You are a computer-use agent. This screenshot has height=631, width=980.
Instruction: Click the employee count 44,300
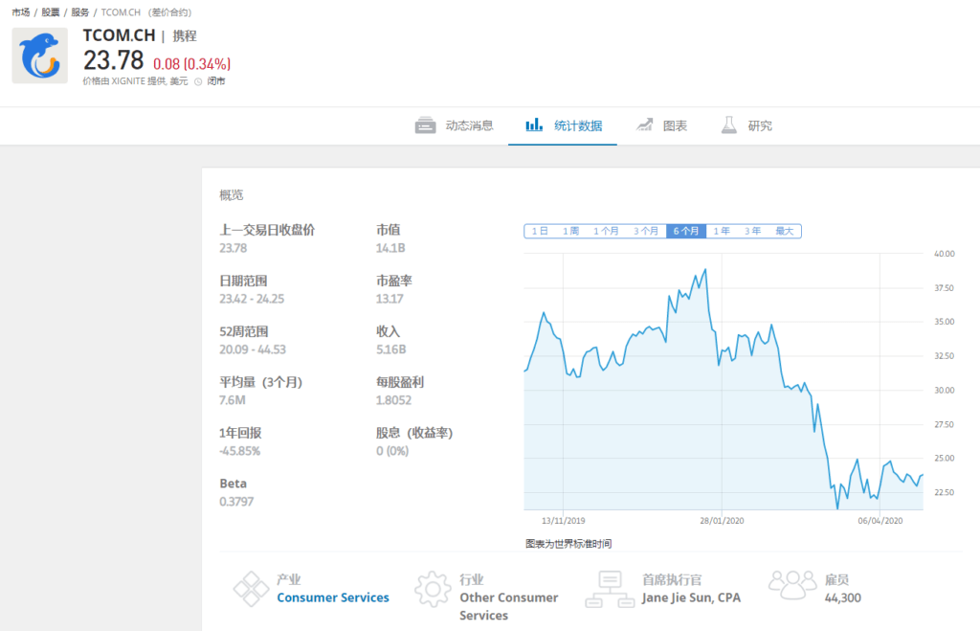[842, 597]
